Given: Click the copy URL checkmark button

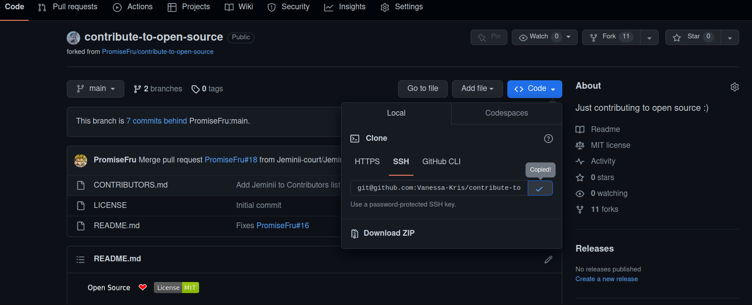Looking at the screenshot, I should (540, 188).
